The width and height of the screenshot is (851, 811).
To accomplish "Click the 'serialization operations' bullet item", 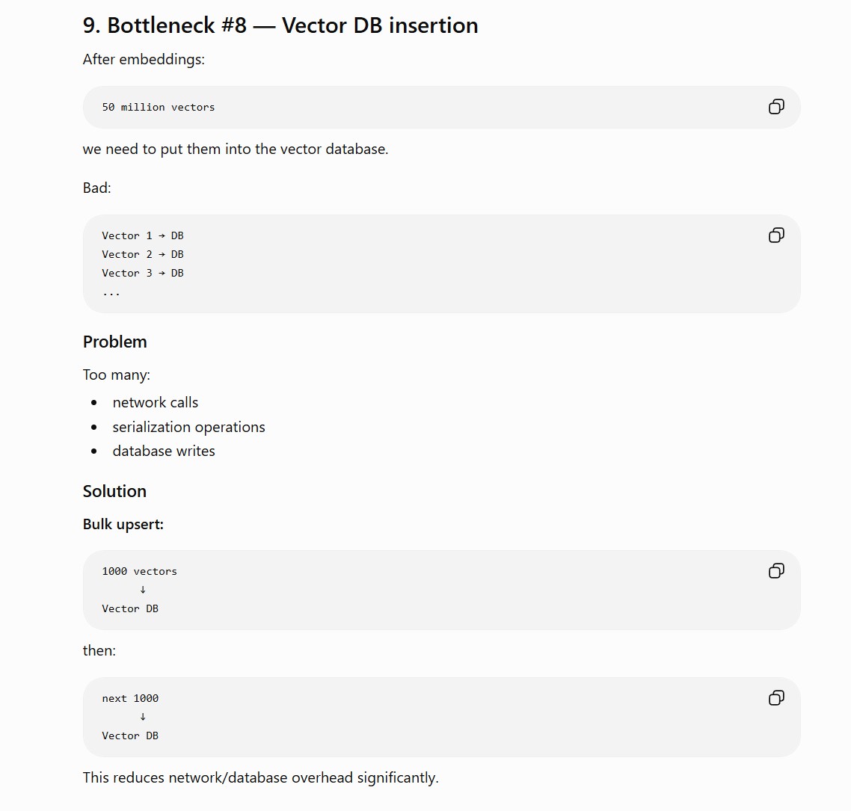I will pos(189,427).
